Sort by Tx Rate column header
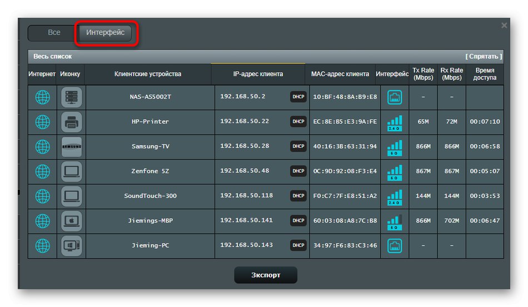This screenshot has height=307, width=528. coord(424,74)
